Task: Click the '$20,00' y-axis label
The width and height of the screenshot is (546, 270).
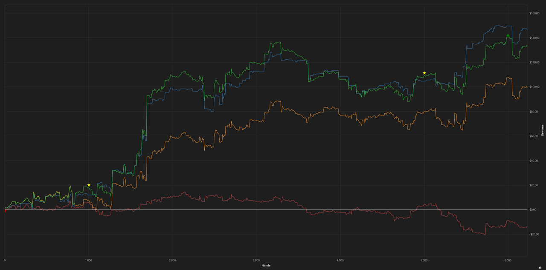Action: coord(534,185)
